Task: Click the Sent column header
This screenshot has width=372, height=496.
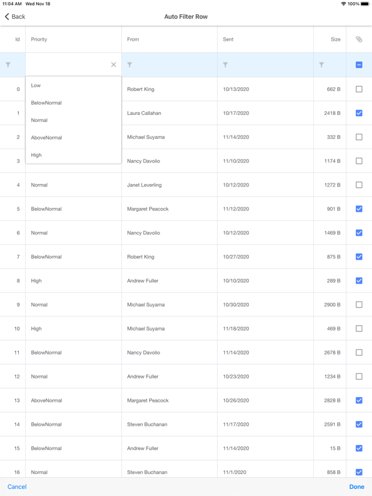Action: click(x=265, y=39)
